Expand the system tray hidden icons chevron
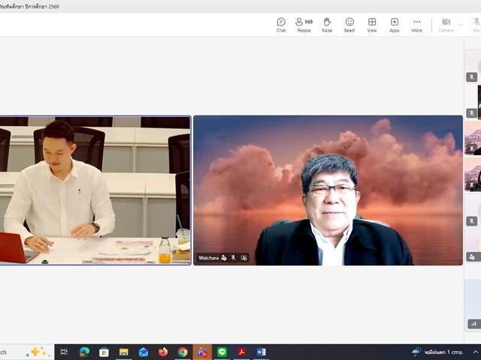481x360 pixels. [475, 352]
